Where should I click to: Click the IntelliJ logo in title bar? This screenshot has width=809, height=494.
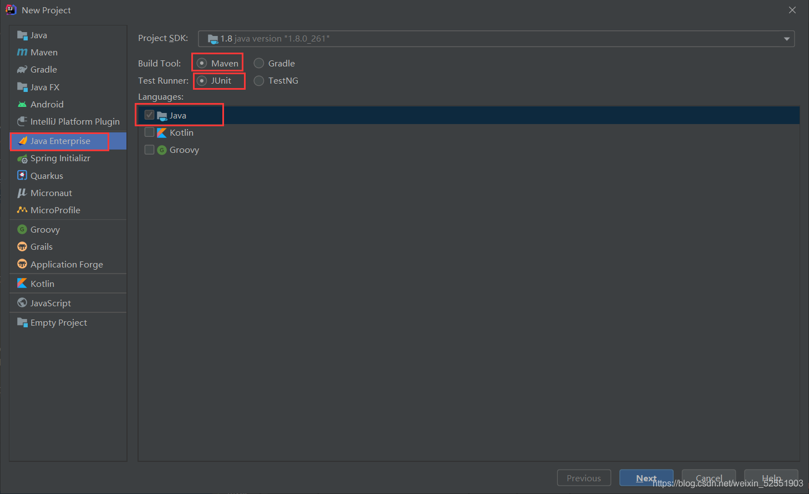click(11, 9)
